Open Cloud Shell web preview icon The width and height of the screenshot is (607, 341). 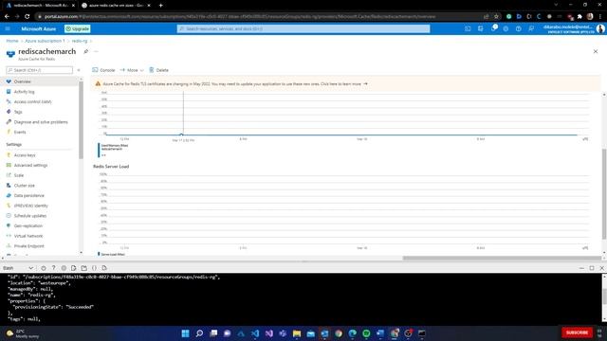(x=104, y=268)
